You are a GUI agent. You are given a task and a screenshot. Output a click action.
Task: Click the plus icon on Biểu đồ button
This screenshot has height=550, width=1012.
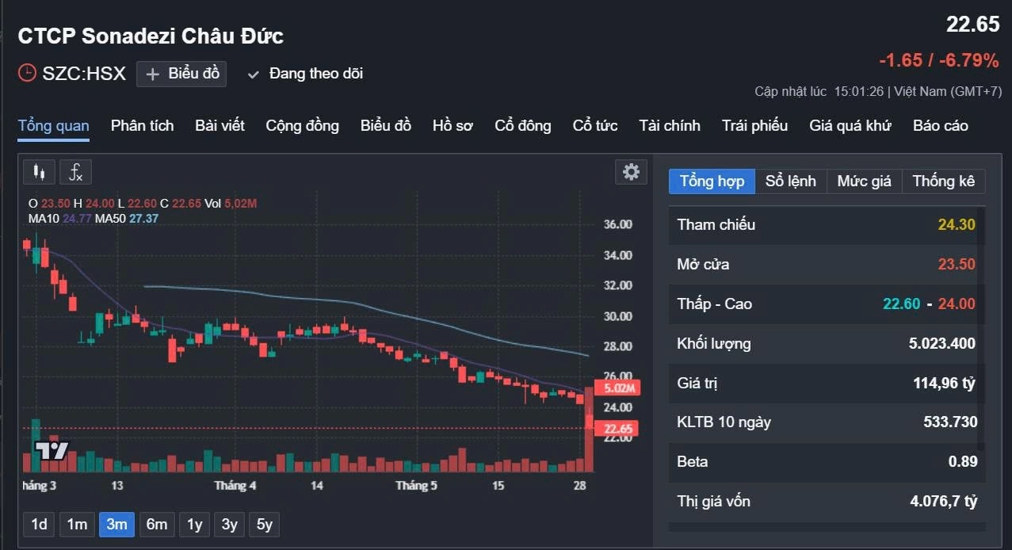(153, 74)
